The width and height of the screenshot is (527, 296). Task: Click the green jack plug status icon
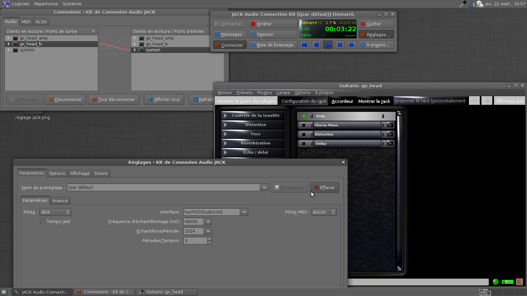[508, 282]
